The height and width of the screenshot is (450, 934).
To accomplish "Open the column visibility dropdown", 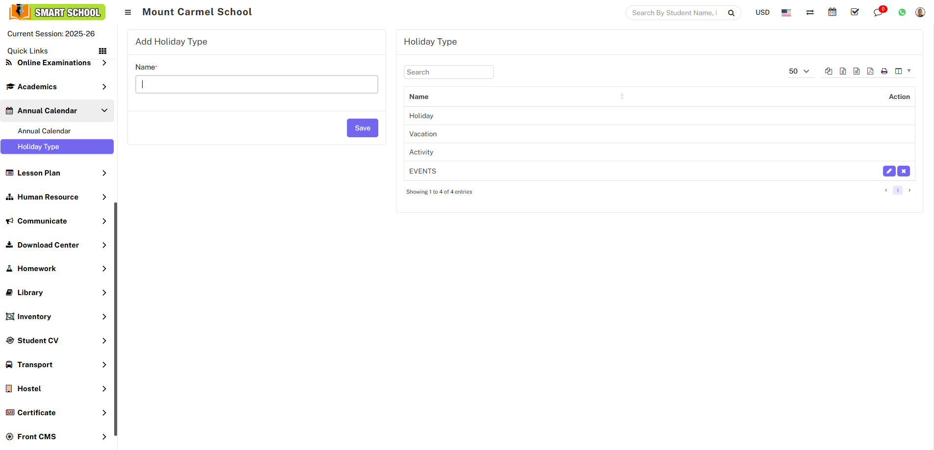I will tap(902, 72).
